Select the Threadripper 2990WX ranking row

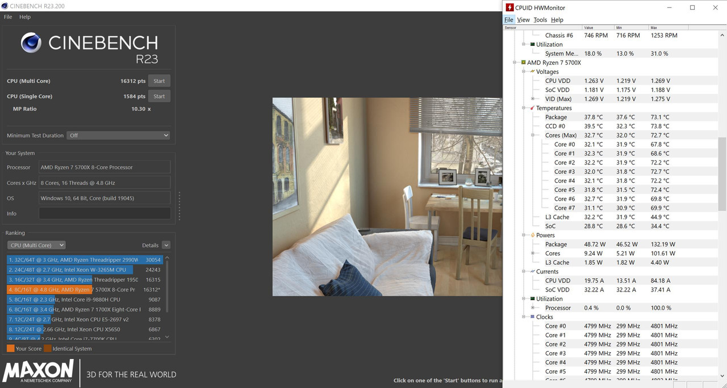point(85,260)
